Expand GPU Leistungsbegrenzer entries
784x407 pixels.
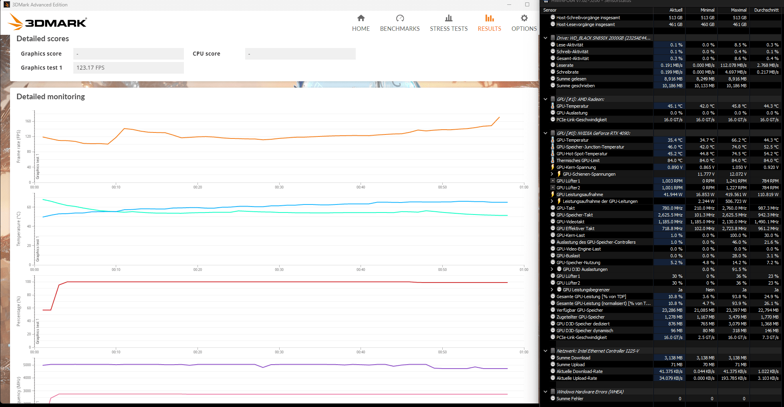552,290
